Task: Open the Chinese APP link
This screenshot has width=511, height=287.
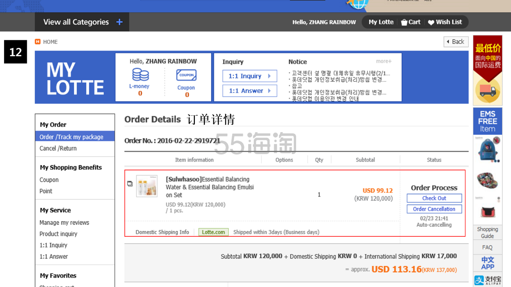Action: pyautogui.click(x=487, y=263)
